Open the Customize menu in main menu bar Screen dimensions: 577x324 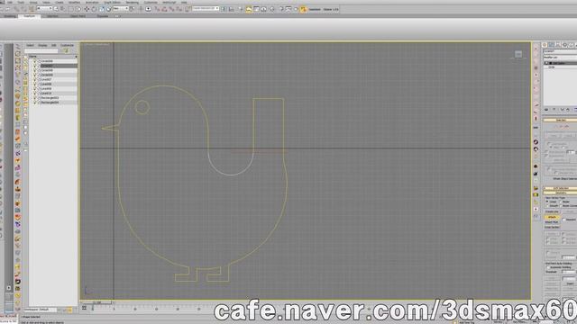tap(151, 2)
